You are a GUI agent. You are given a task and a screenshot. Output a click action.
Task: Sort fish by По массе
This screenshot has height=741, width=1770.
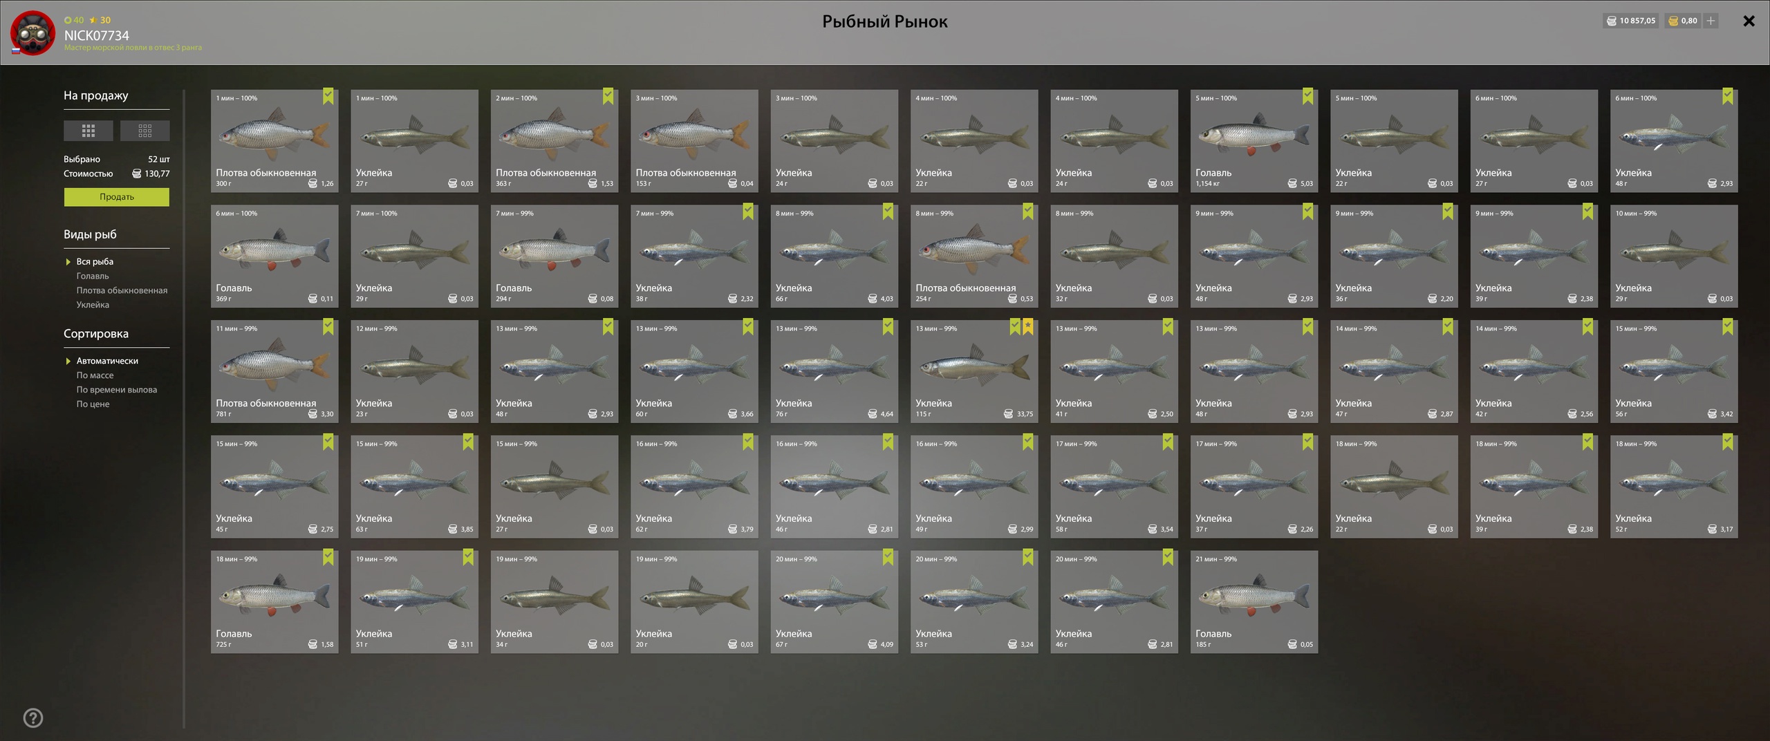(x=95, y=375)
